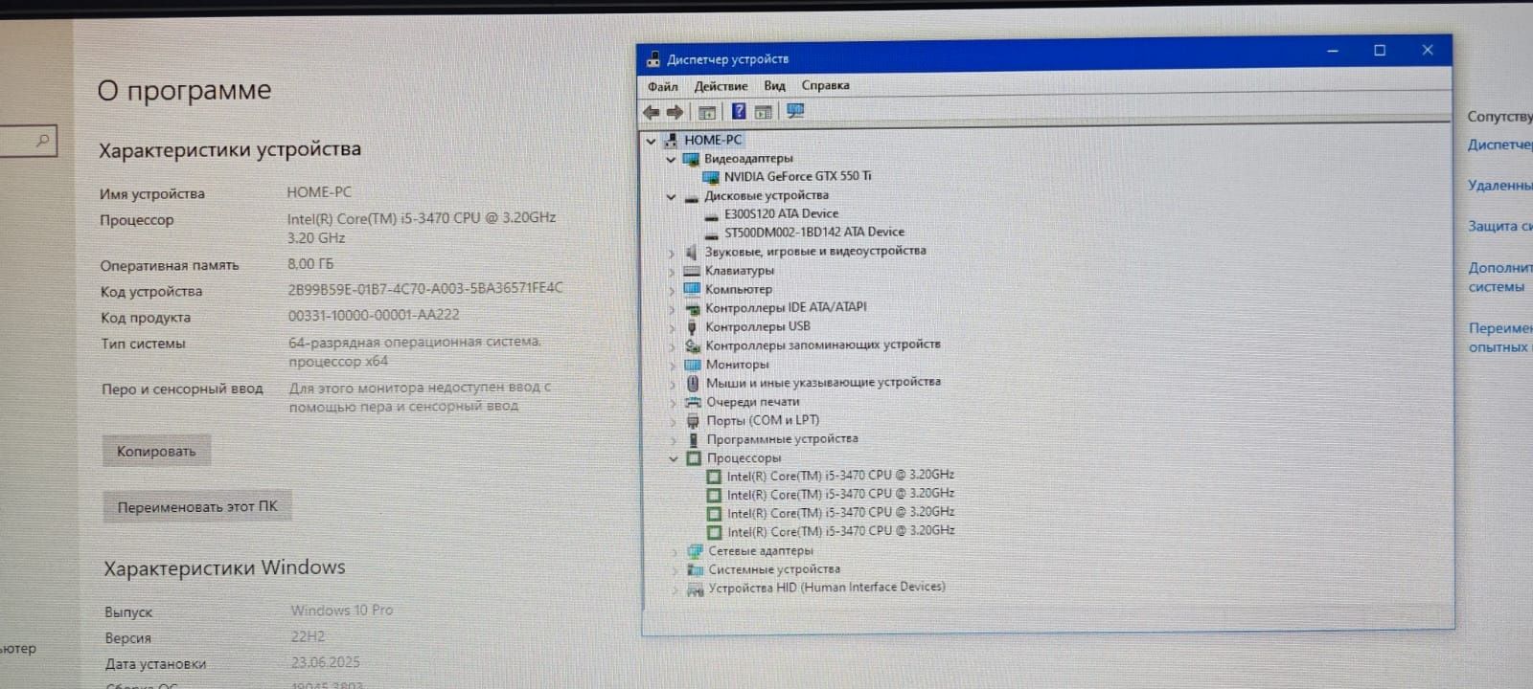Click Device Manager title bar app icon
1533x689 pixels.
[x=653, y=59]
